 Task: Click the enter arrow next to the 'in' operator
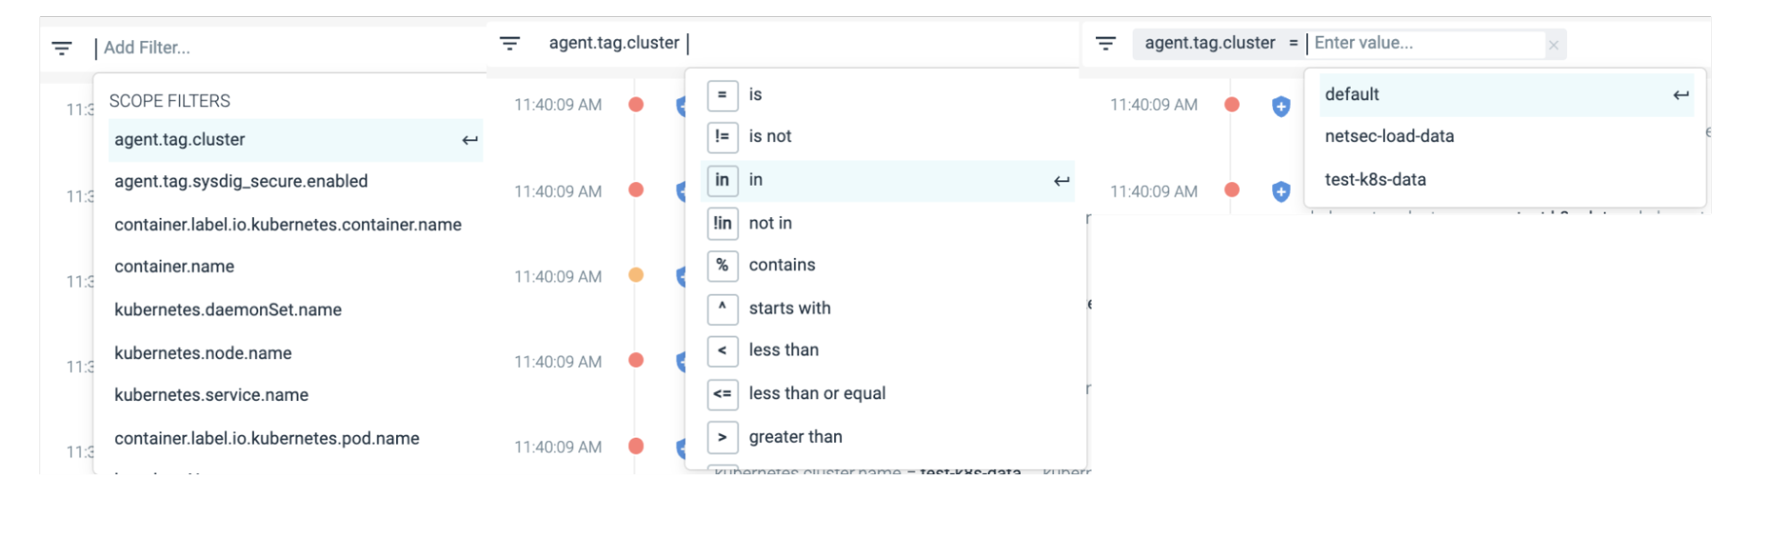pos(1060,180)
